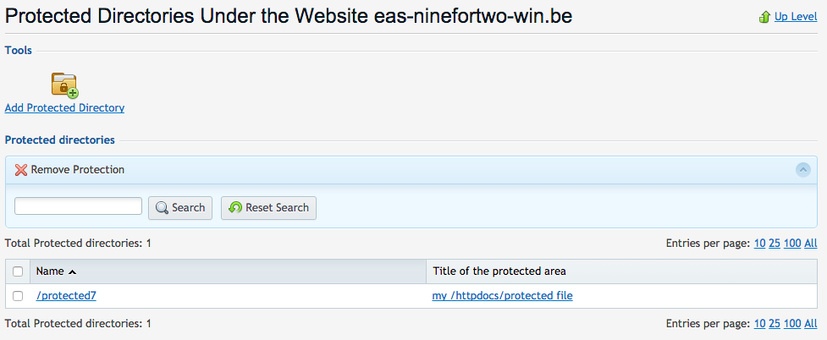This screenshot has width=827, height=340.
Task: Go to Up Level link
Action: point(796,17)
